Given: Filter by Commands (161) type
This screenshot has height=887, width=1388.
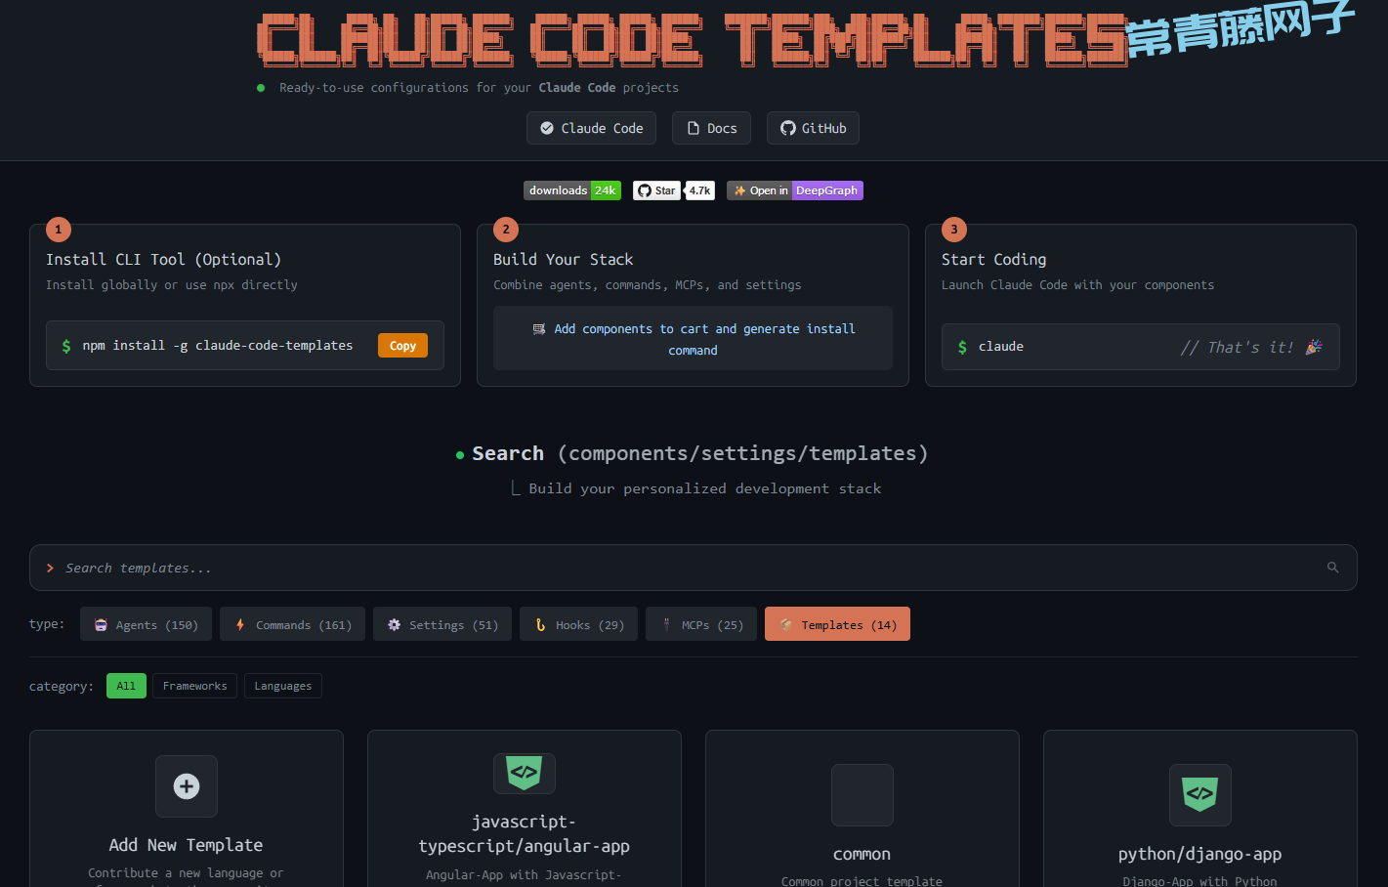Looking at the screenshot, I should (292, 624).
